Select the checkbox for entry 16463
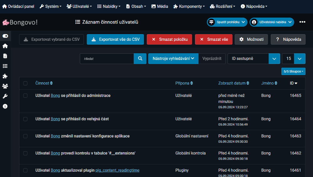 pos(25,136)
